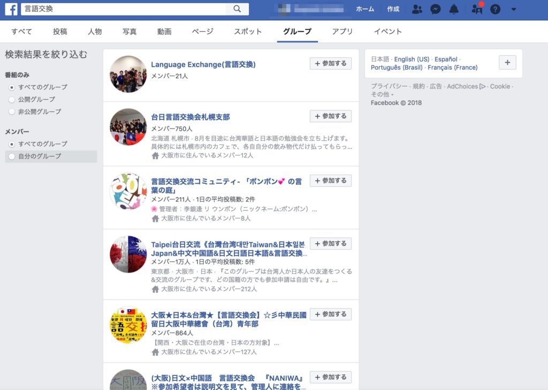Switch to グループ tab
548x390 pixels.
pyautogui.click(x=298, y=32)
